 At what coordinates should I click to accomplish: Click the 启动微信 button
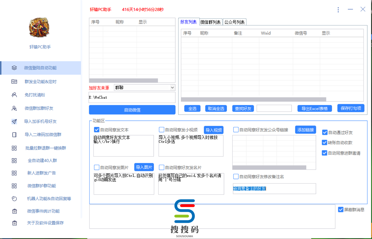click(132, 110)
